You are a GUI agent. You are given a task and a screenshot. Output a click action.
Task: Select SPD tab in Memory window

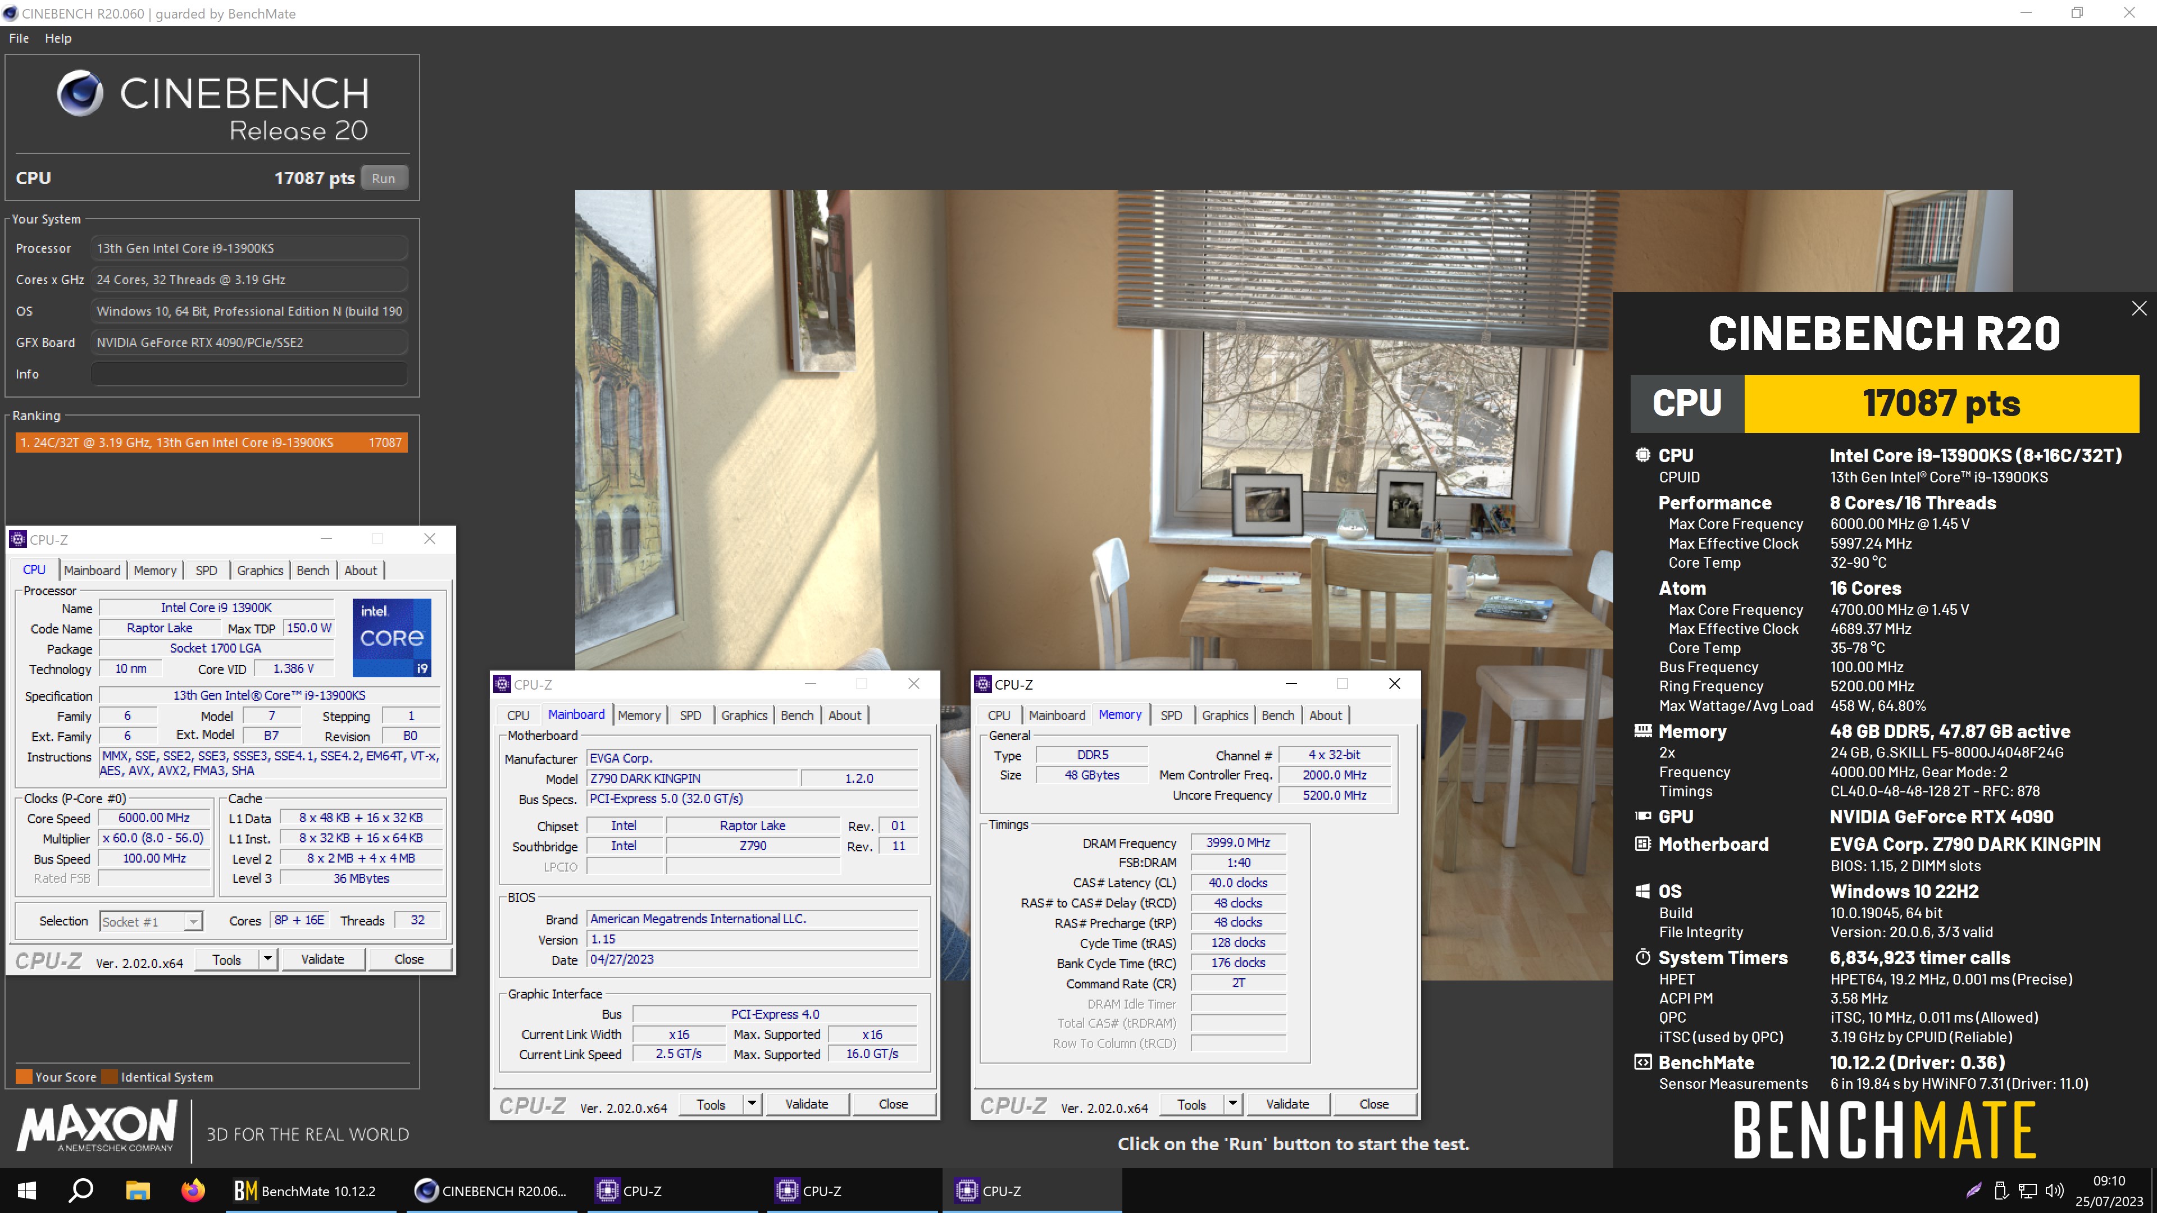pos(1171,715)
